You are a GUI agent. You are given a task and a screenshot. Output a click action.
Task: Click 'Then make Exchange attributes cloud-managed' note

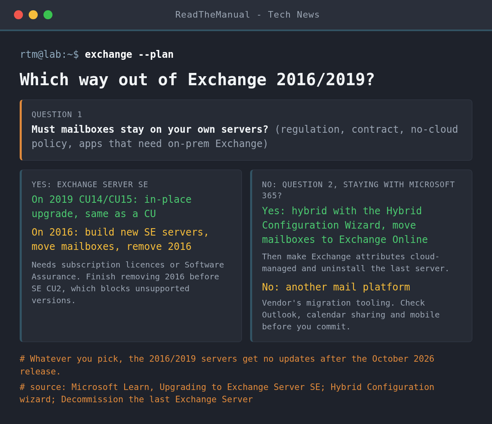(x=355, y=263)
